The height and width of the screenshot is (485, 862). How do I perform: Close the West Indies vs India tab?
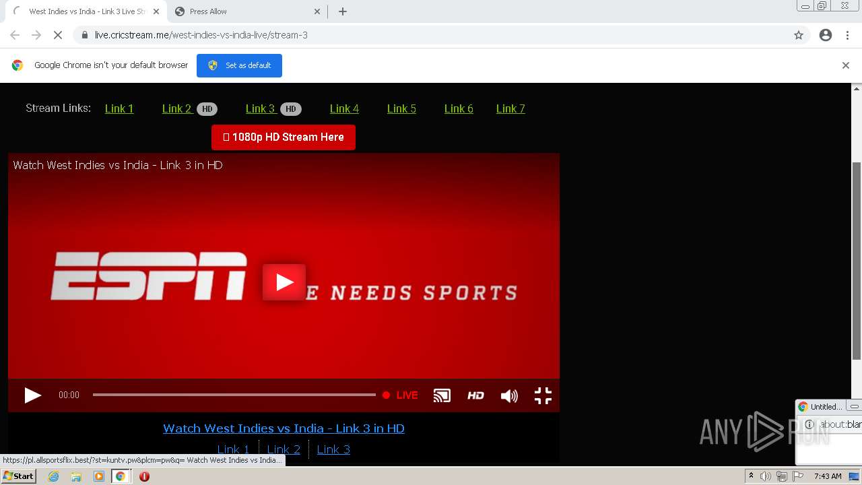click(156, 11)
